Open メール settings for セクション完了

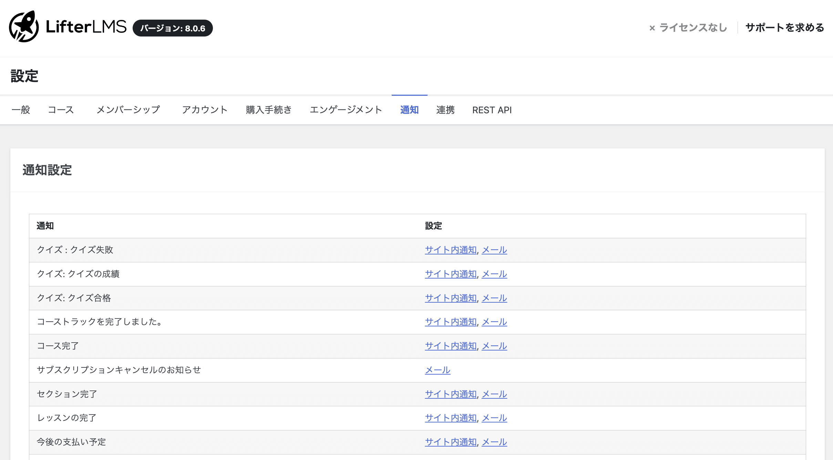tap(494, 394)
